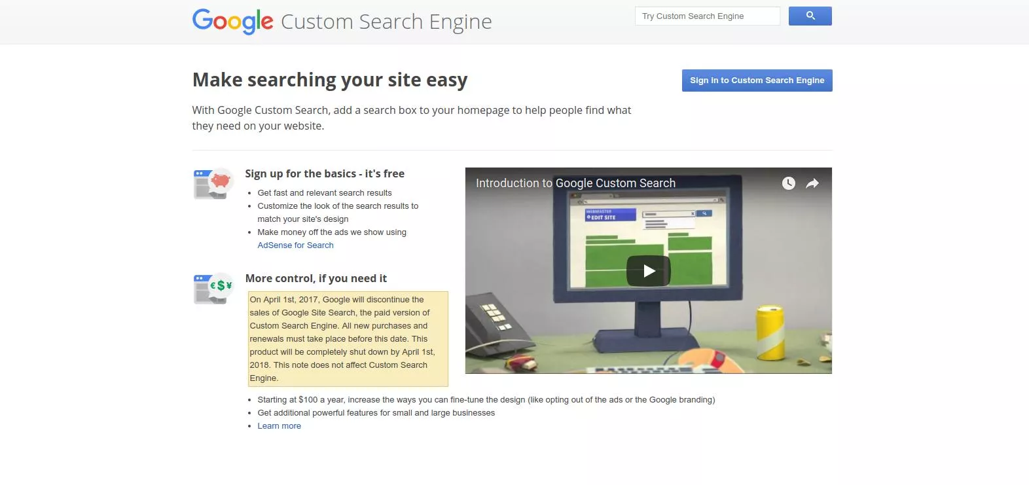Open the video title Introduction to Google Custom Search
The image size is (1029, 485).
575,183
